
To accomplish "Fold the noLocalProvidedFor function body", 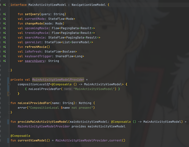I will [x=9, y=103].
